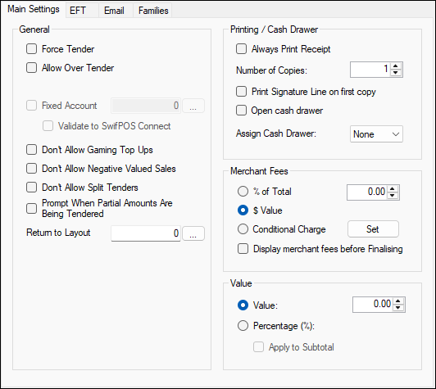Click the Return to Layout number field
Viewport: 436px width, 389px height.
[x=146, y=233]
